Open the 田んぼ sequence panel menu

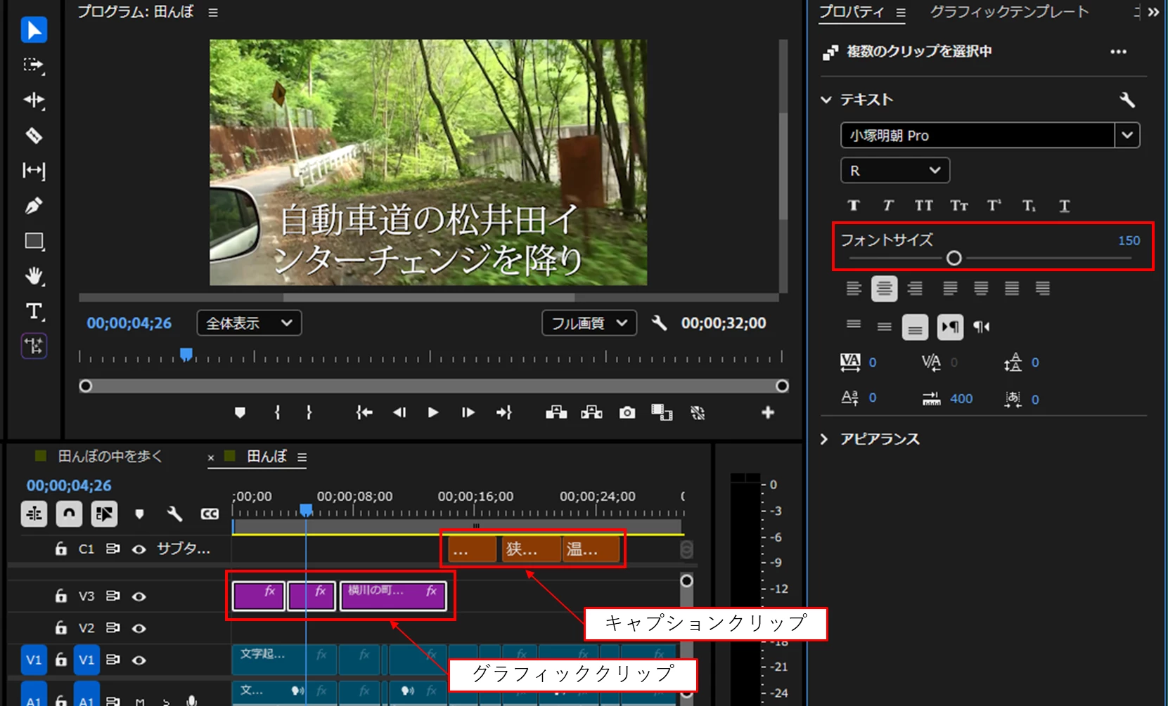302,457
